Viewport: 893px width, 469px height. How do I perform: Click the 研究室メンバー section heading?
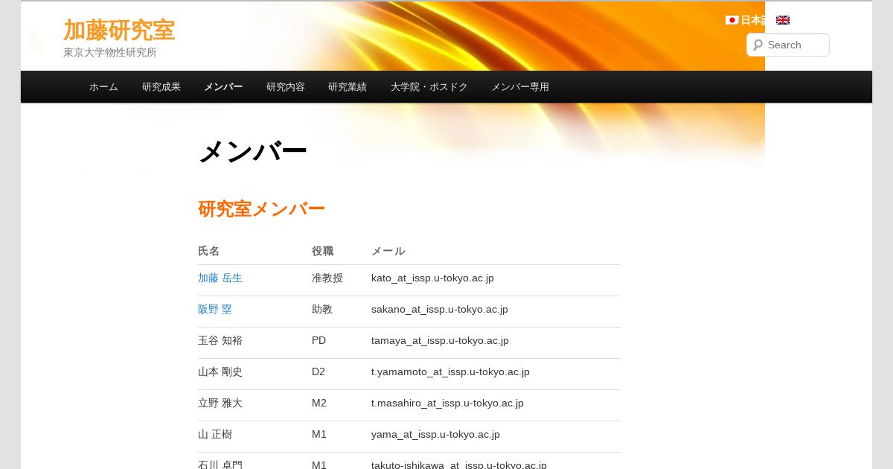261,209
